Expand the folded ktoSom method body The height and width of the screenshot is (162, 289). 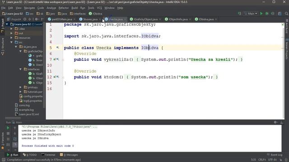click(63, 77)
